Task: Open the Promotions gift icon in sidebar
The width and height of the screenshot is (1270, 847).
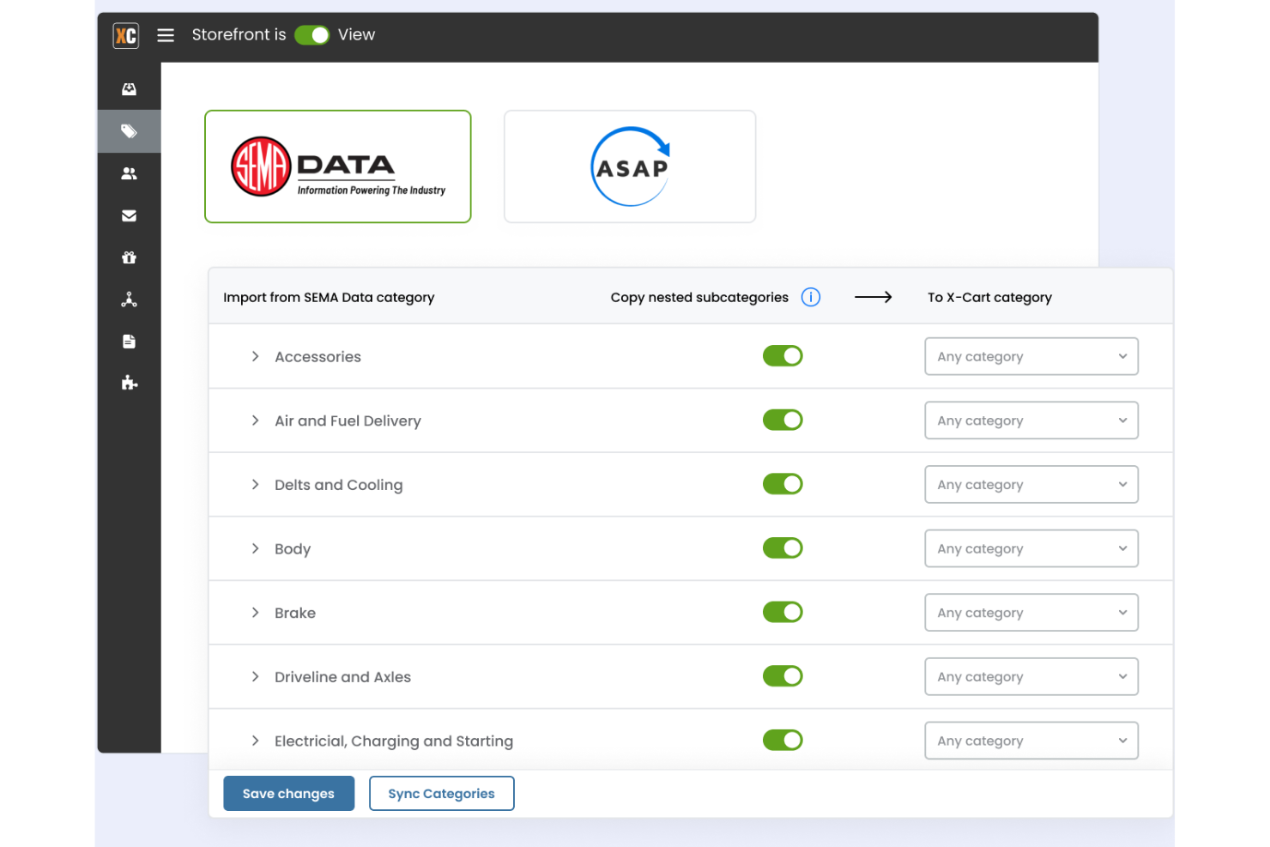Action: (129, 257)
